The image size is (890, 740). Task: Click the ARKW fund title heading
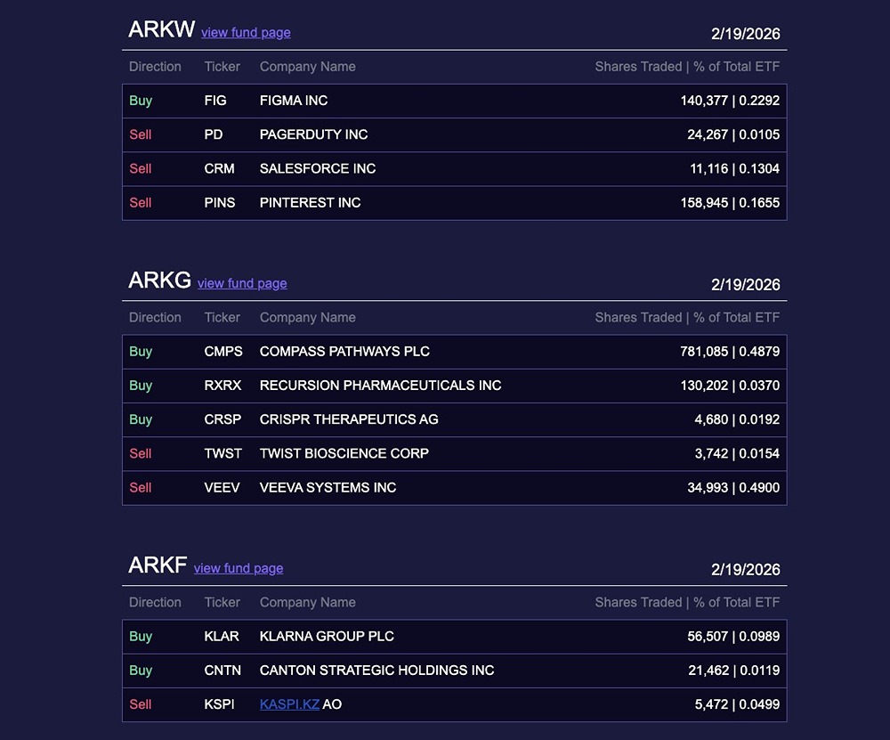(x=161, y=29)
